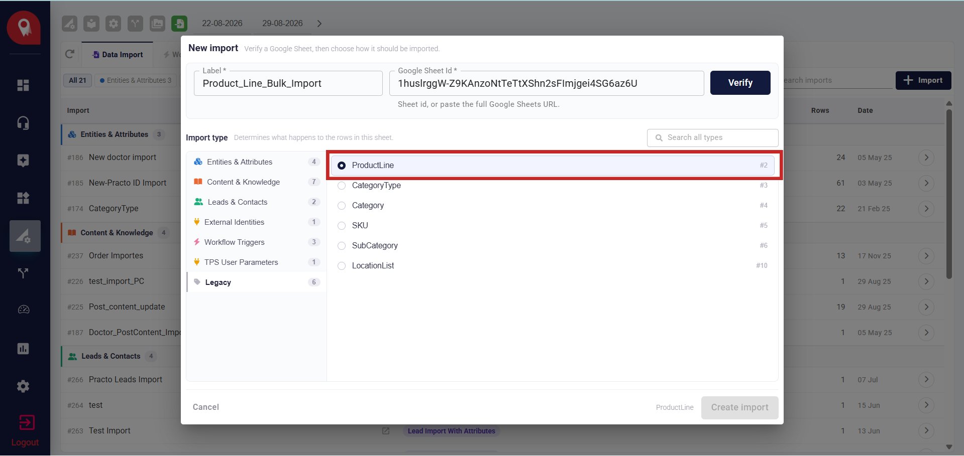The height and width of the screenshot is (456, 964).
Task: Click the gear icon in top toolbar
Action: 114,24
